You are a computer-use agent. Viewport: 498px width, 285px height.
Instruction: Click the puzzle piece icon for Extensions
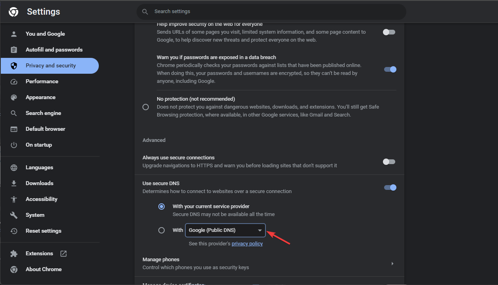click(14, 254)
